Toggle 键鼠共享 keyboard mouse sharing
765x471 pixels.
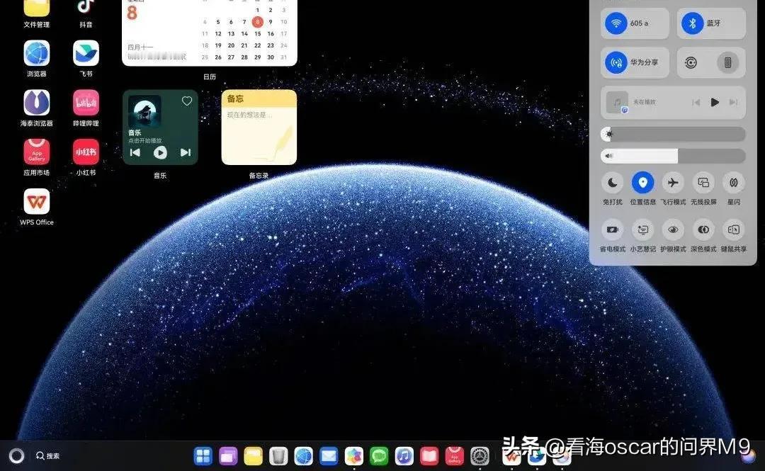point(734,229)
